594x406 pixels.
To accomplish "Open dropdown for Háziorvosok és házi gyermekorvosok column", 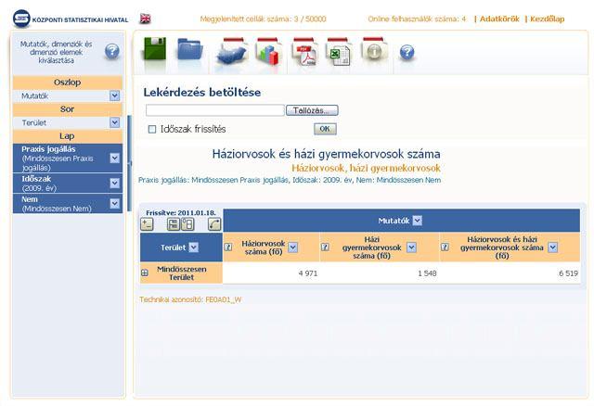I will point(553,247).
